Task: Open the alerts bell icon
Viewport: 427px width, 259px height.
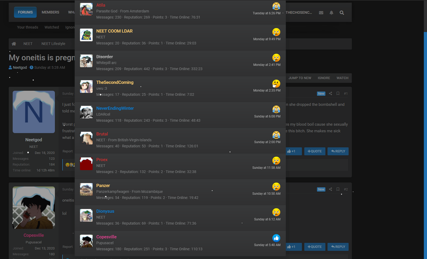Action: click(331, 12)
